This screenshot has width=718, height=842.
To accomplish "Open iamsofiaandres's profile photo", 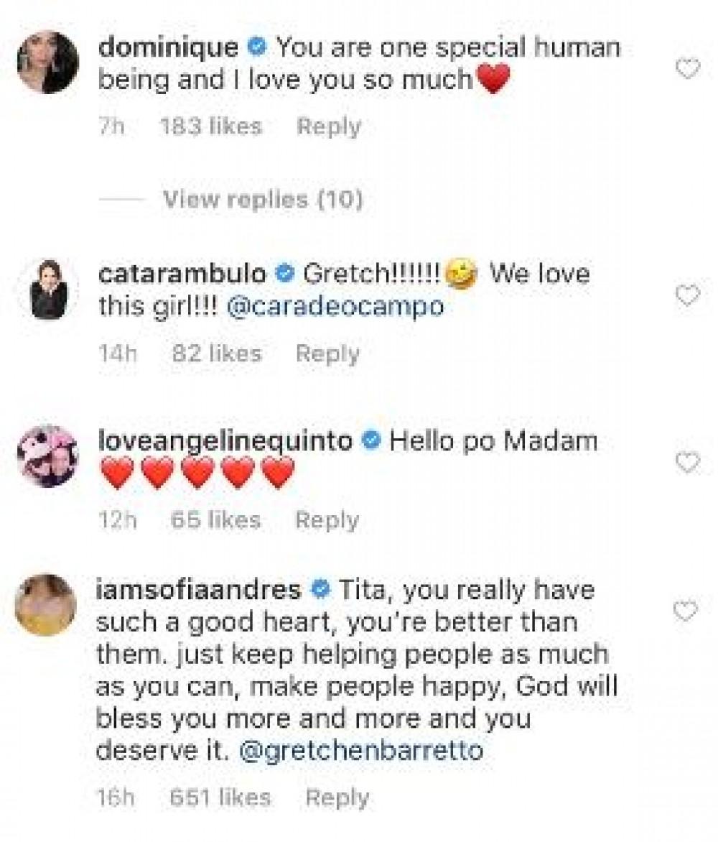I will 45,604.
